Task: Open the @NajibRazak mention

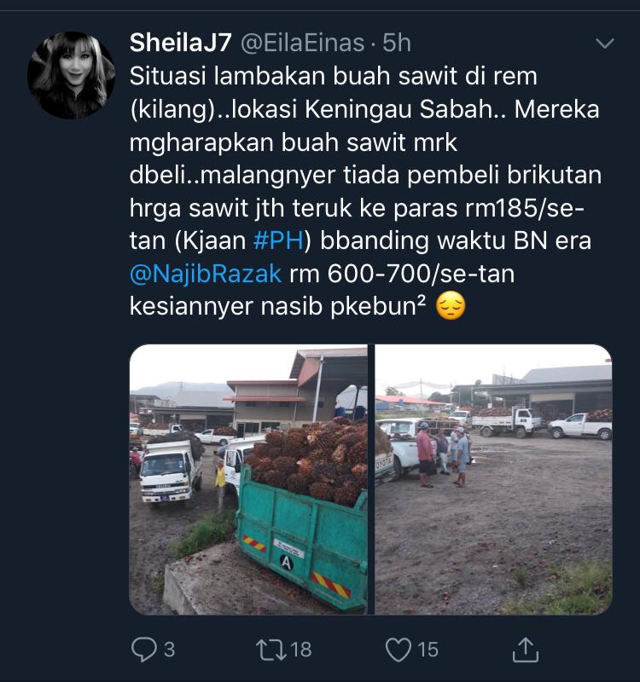Action: (x=206, y=274)
